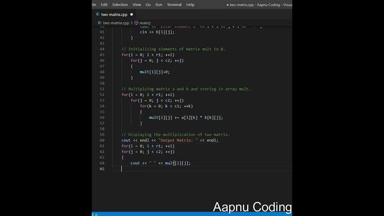Click opening brace on line 63
Screen dimensions: 384x216
click(122, 157)
